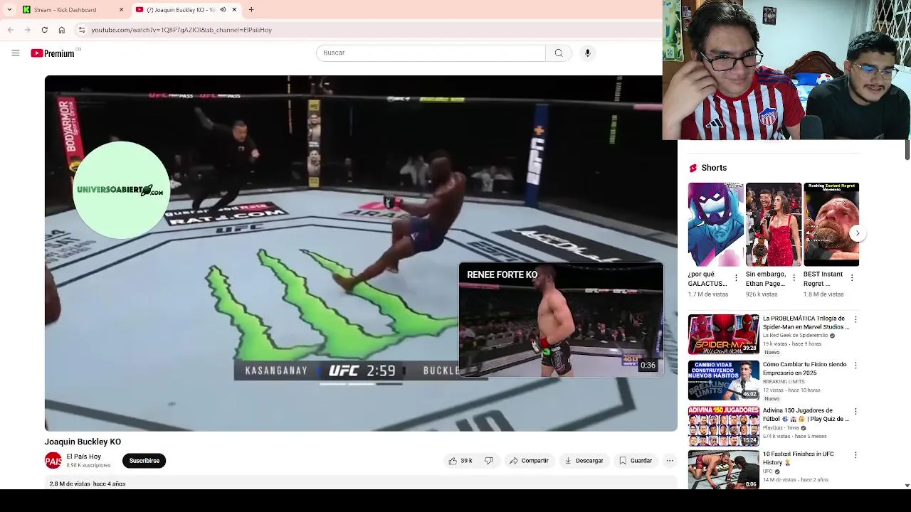
Task: Open the browser home page
Action: click(x=61, y=30)
